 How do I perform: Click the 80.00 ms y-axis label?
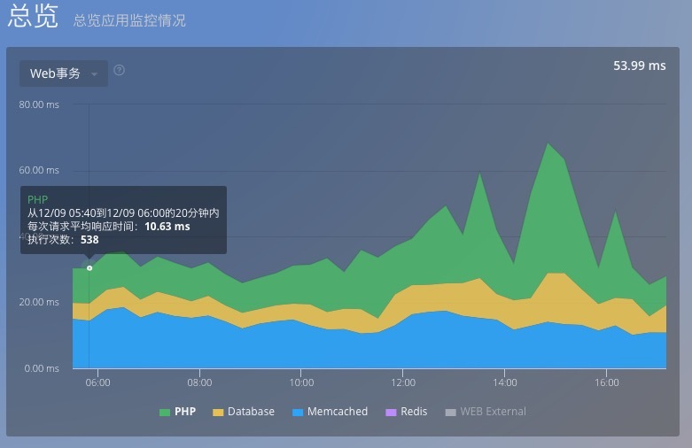click(x=39, y=104)
